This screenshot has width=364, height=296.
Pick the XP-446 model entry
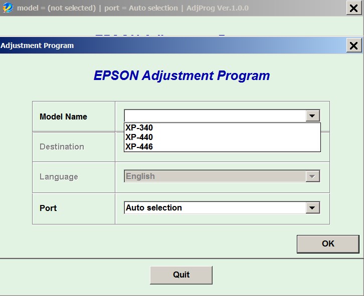click(x=222, y=146)
